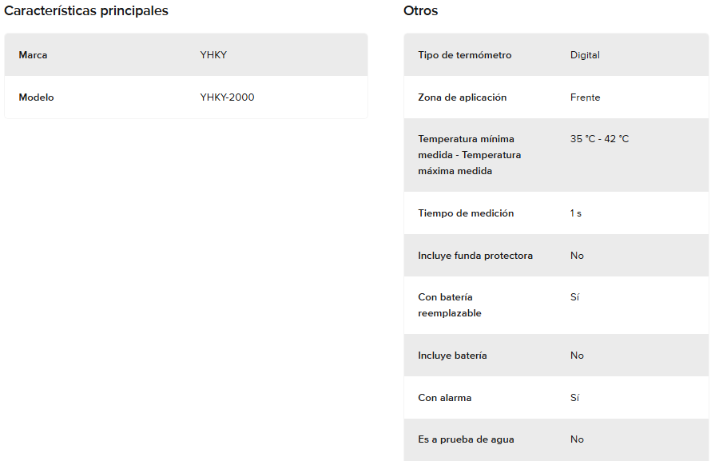The width and height of the screenshot is (715, 461).
Task: Click the Incluye funda protectora label
Action: click(475, 256)
